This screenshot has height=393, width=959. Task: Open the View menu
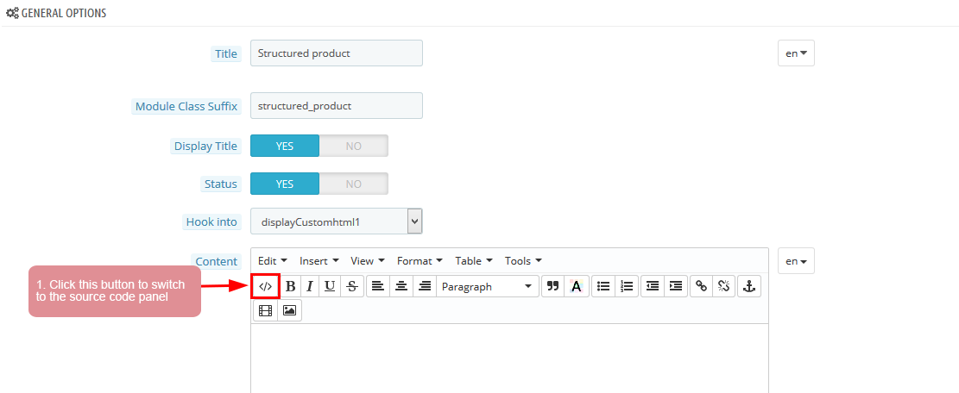point(367,260)
